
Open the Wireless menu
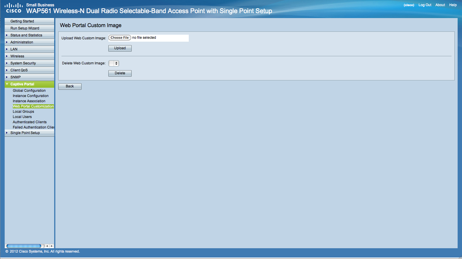[29, 56]
